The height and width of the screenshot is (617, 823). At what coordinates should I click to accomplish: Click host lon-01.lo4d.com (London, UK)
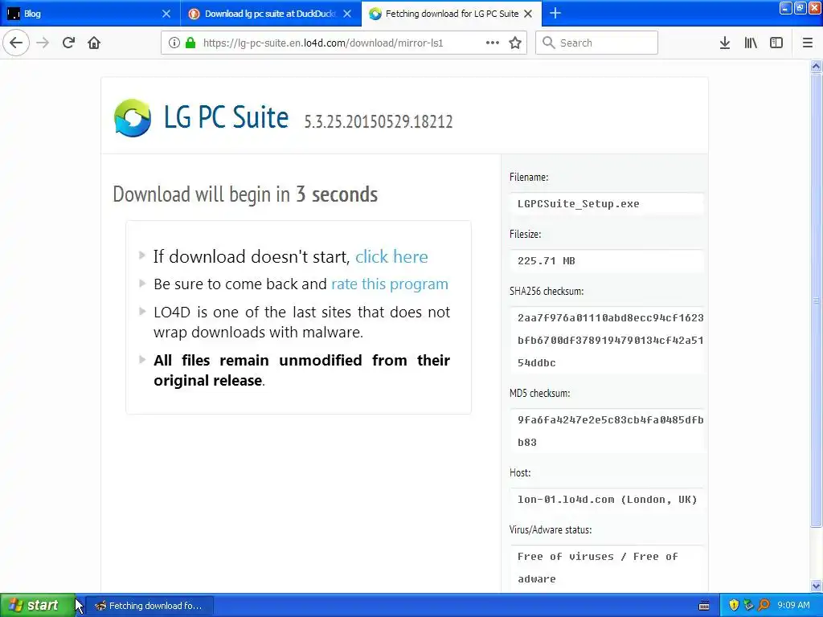coord(608,500)
